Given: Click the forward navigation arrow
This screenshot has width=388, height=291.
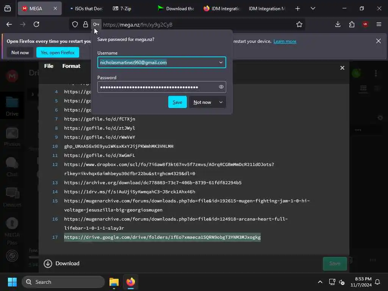Looking at the screenshot, I should (x=22, y=24).
